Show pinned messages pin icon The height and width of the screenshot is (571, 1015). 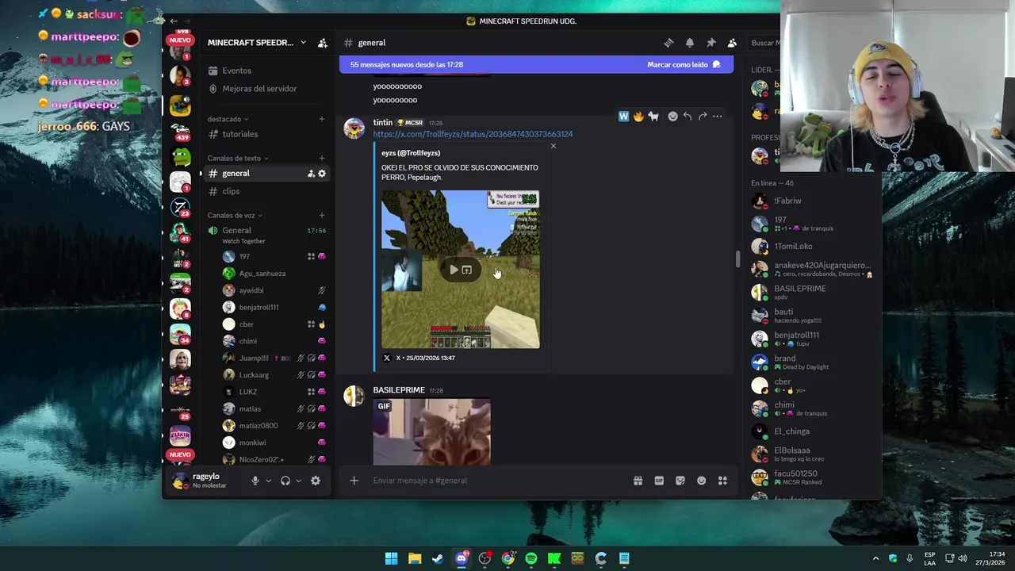[x=711, y=43]
